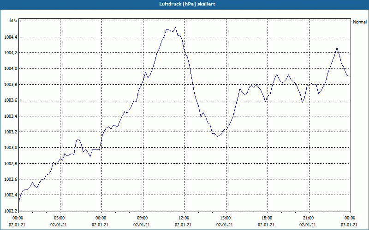
Task: Select the 1004,4 y-axis value
Action: 10,37
